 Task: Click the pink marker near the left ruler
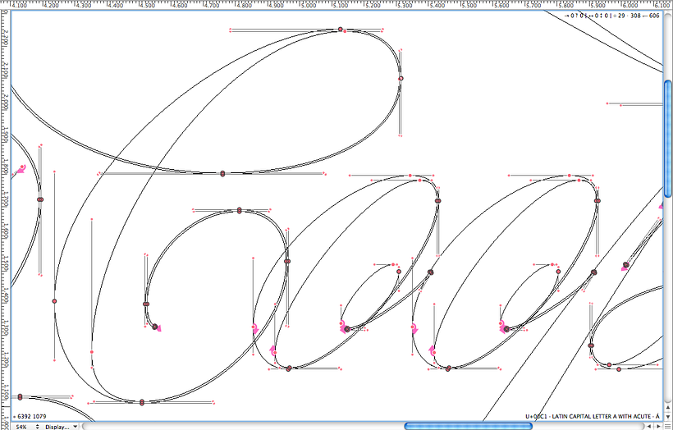21,169
